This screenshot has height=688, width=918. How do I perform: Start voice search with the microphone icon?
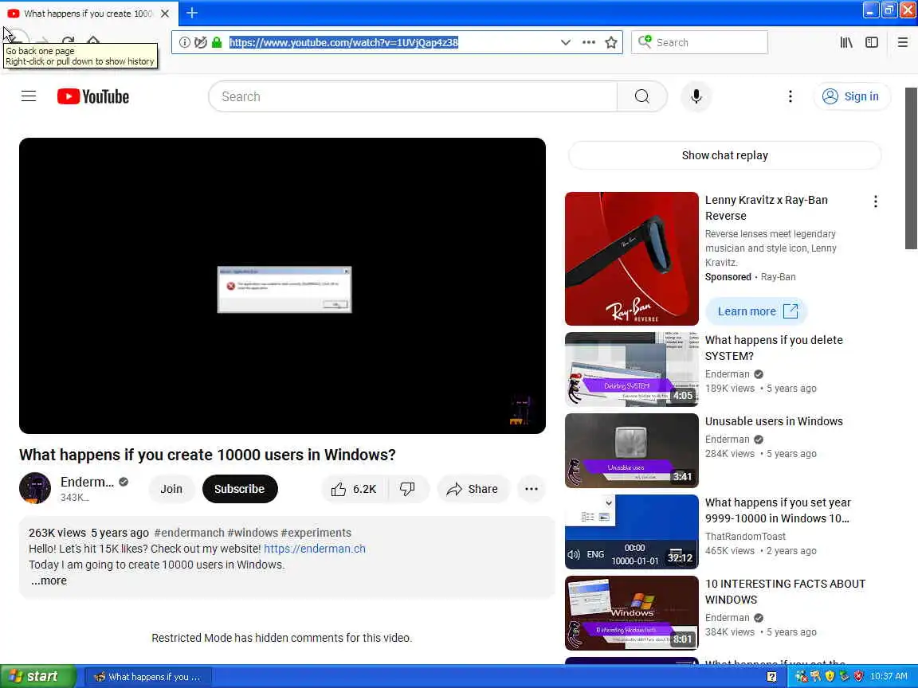click(696, 96)
